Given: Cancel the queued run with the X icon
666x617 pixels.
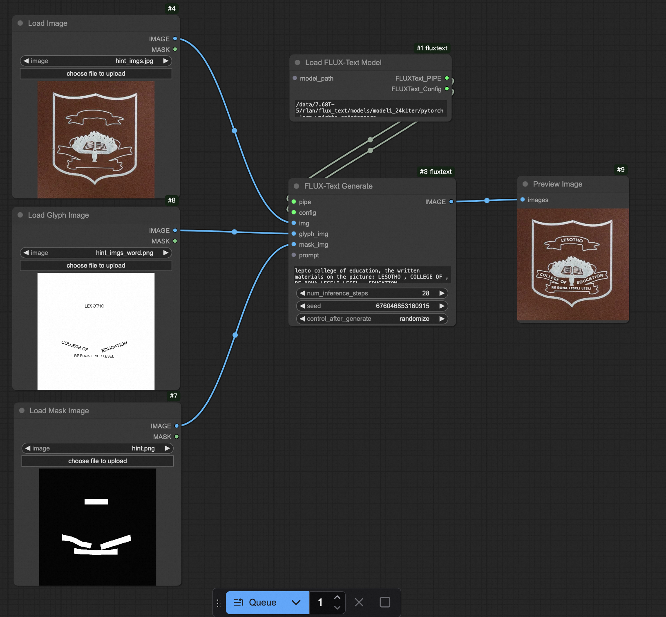Looking at the screenshot, I should click(x=359, y=602).
